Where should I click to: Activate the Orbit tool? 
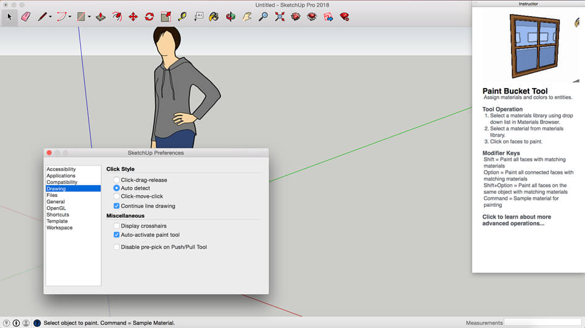pos(230,17)
